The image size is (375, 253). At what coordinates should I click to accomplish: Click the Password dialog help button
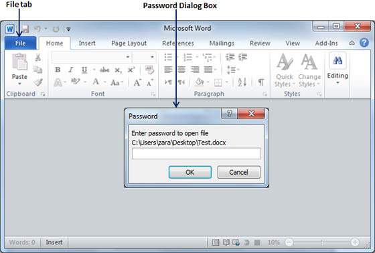229,113
